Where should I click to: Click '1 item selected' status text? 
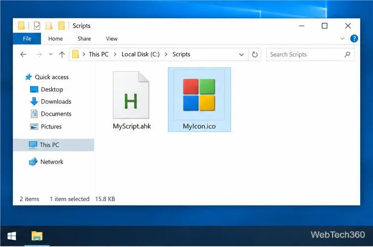[69, 199]
